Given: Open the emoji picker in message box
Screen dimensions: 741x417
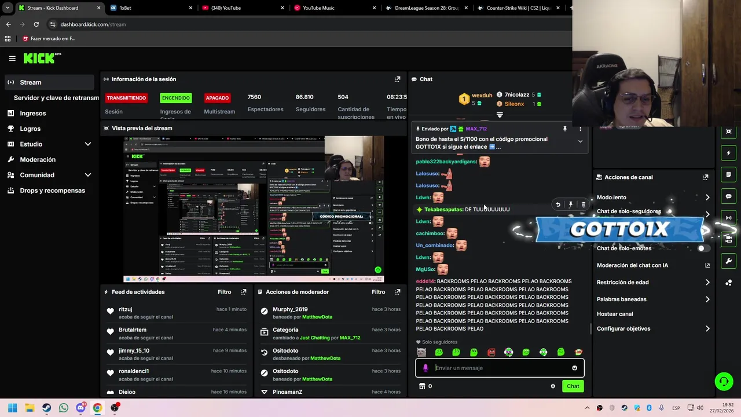Looking at the screenshot, I should coord(574,368).
